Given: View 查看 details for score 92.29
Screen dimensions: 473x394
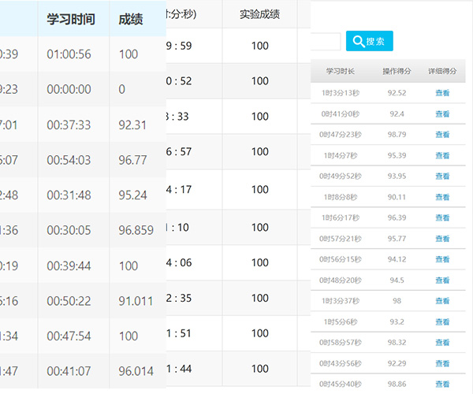Looking at the screenshot, I should pyautogui.click(x=442, y=363).
